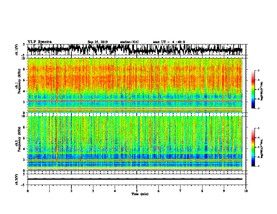Click the "6" kHz tick on ch.1 axis

click(24, 80)
